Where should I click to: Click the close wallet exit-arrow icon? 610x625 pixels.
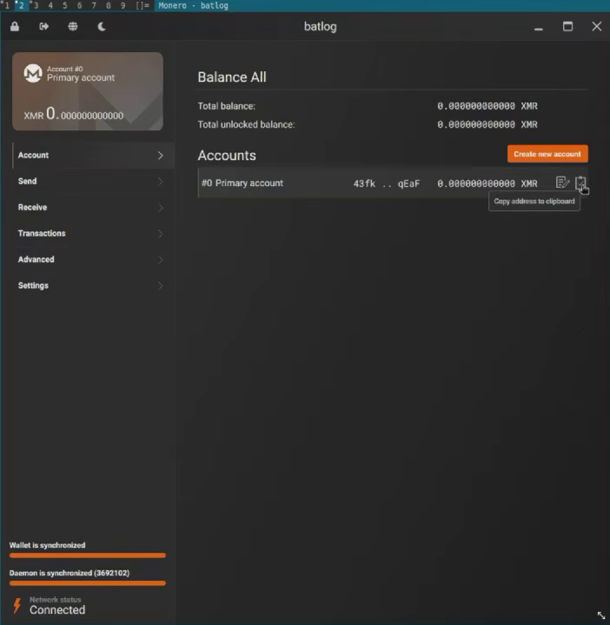pyautogui.click(x=43, y=26)
